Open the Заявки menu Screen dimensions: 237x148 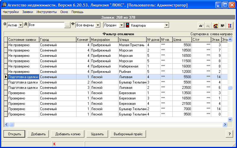28,12
